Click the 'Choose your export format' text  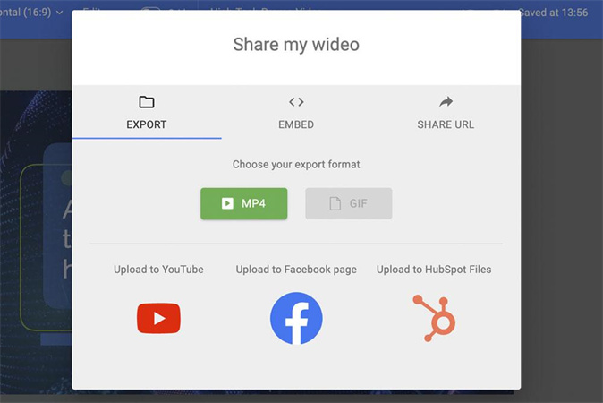pos(296,165)
